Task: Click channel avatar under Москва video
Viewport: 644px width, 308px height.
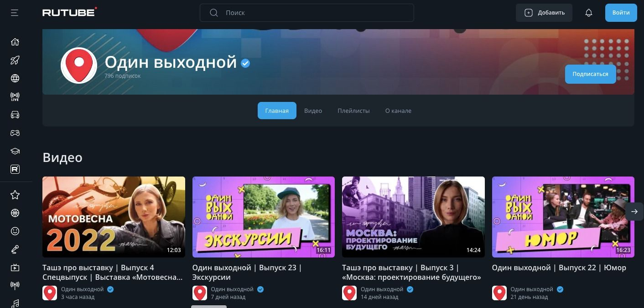Action: point(349,293)
